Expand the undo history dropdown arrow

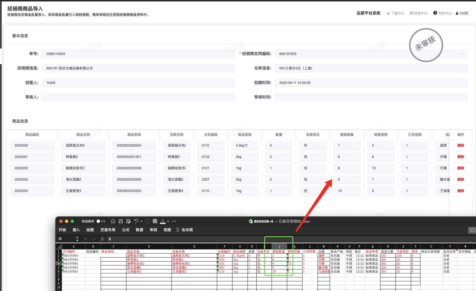coord(141,221)
